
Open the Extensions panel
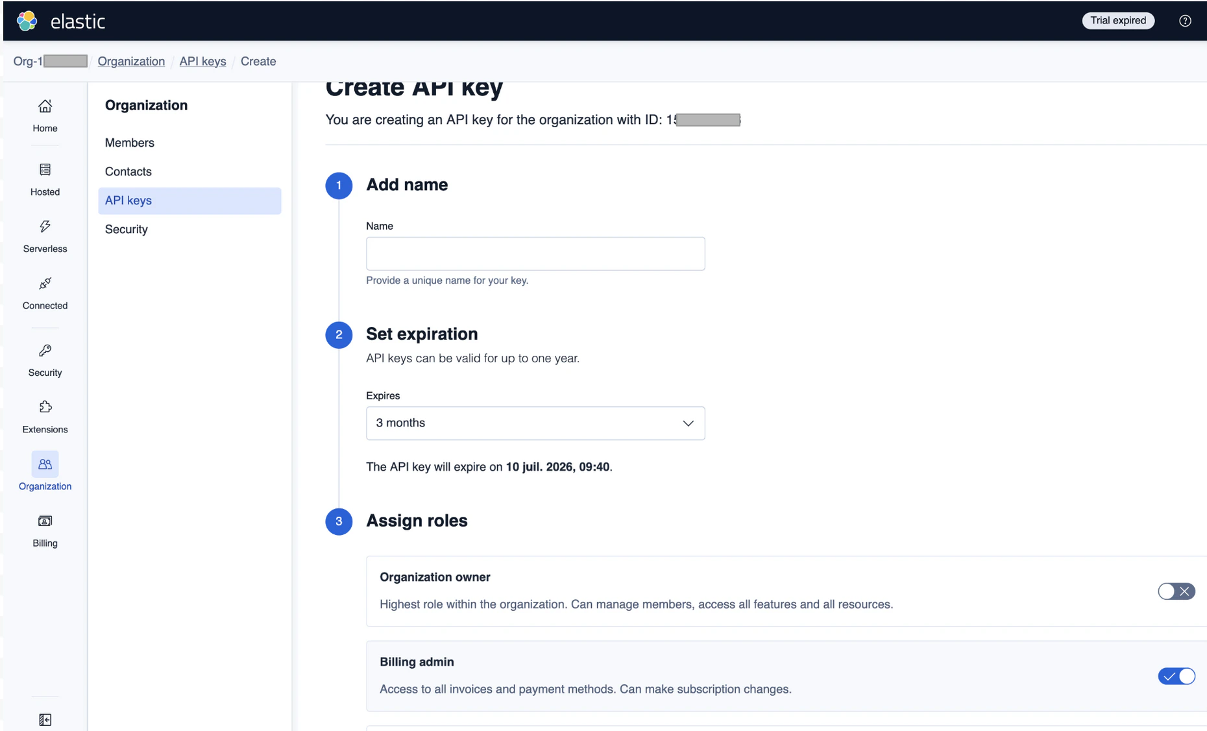44,415
